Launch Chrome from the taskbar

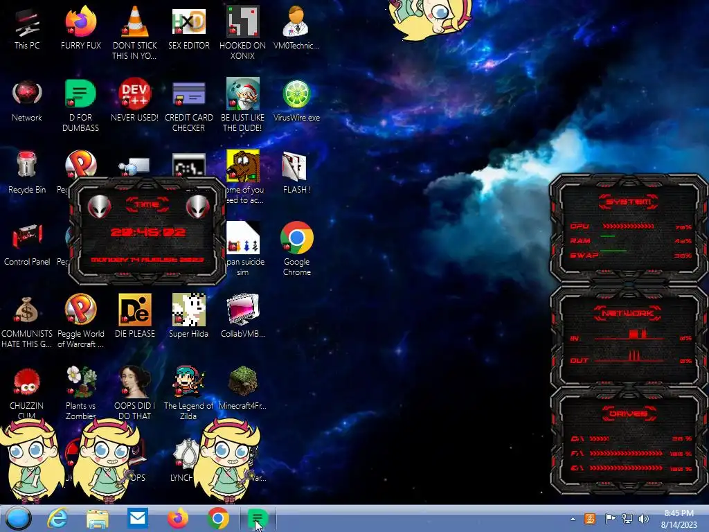(x=218, y=518)
